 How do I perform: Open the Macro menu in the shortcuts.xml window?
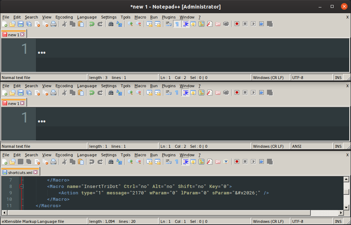tap(140, 155)
